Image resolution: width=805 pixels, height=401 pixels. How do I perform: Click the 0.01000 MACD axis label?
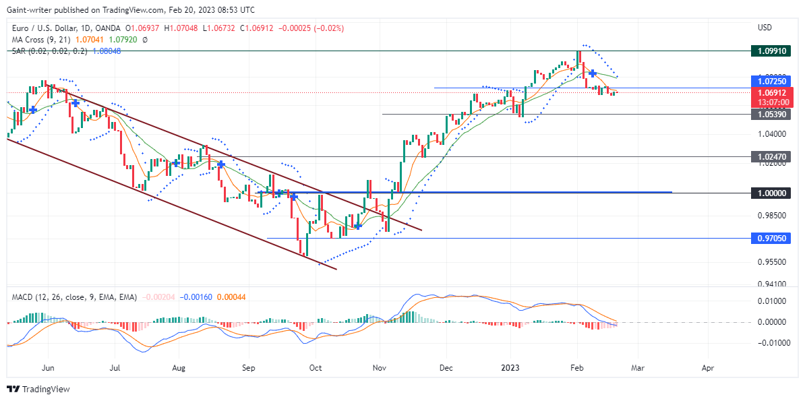(x=772, y=301)
